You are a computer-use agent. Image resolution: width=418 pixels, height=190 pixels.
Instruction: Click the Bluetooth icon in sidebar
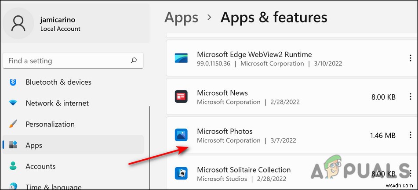[13, 82]
